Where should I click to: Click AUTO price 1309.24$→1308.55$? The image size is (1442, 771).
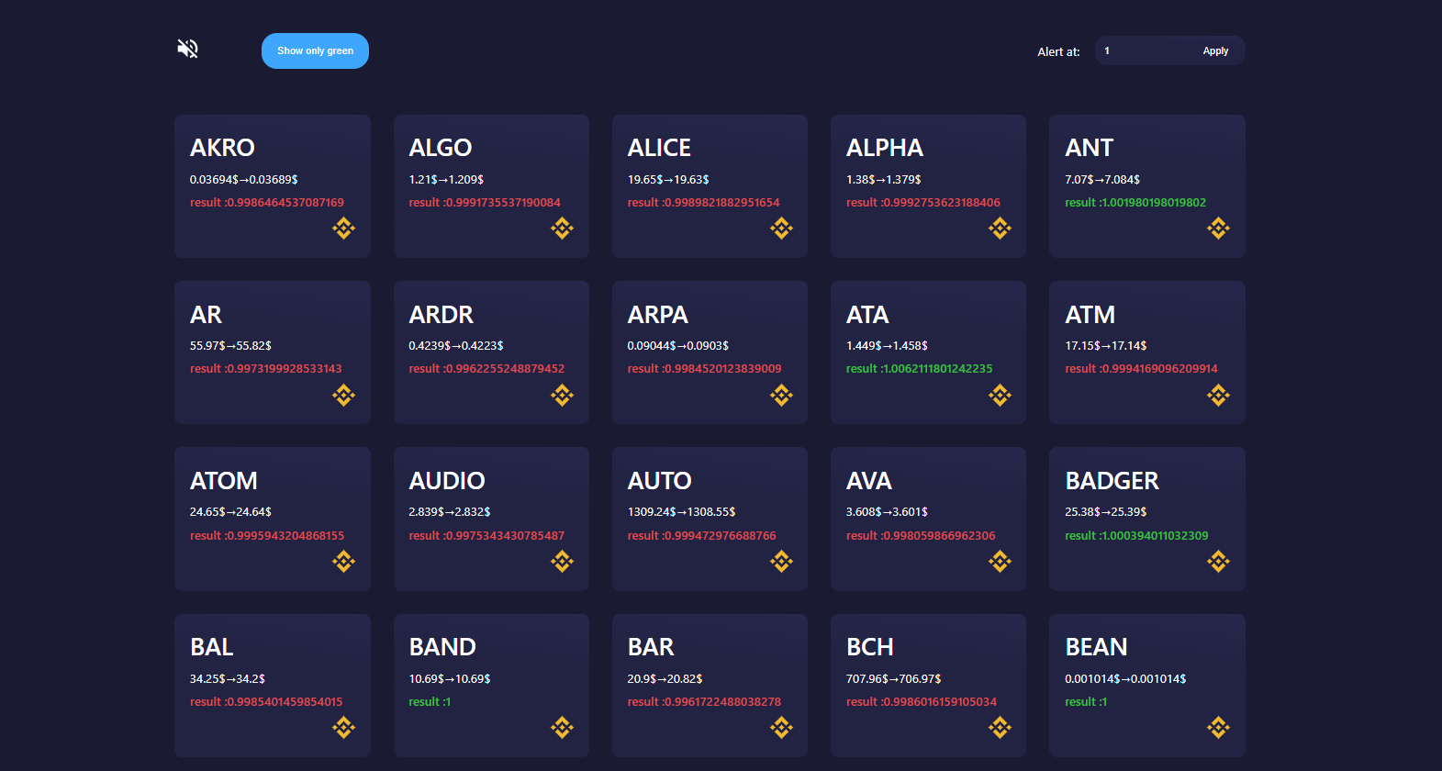tap(681, 512)
